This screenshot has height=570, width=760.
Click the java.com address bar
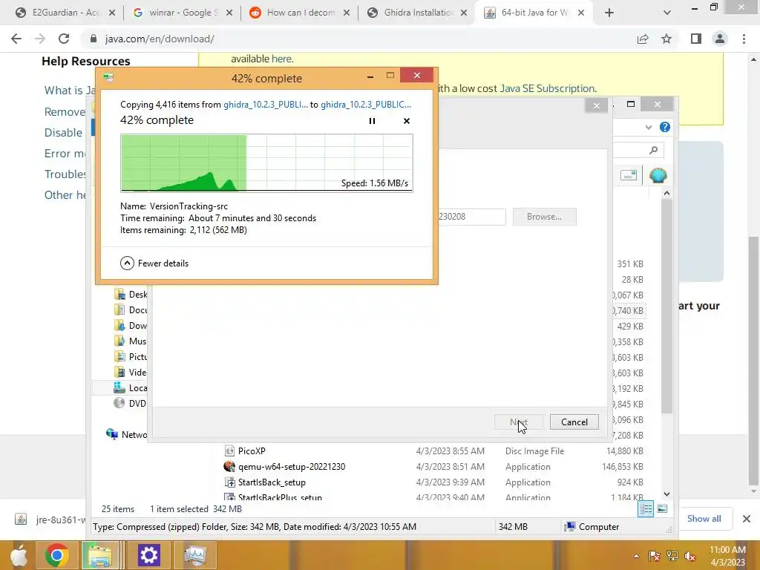point(358,39)
